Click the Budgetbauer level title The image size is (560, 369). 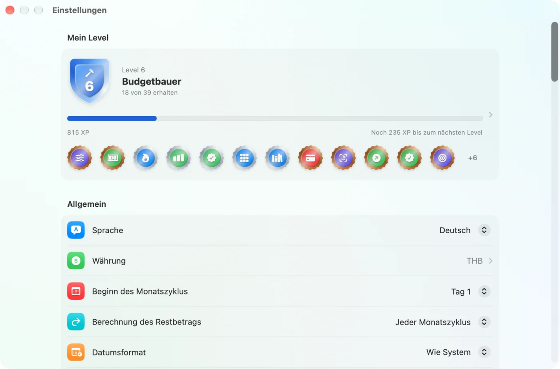pos(152,81)
